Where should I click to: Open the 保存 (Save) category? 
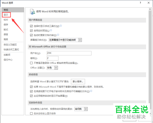coord(6,25)
